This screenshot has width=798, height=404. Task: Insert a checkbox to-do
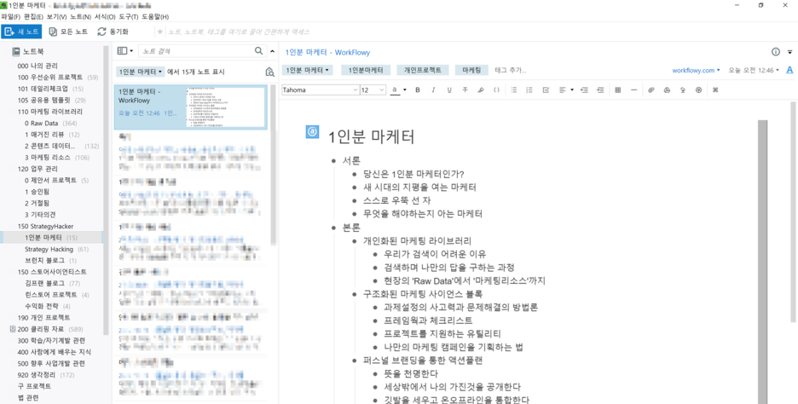546,90
